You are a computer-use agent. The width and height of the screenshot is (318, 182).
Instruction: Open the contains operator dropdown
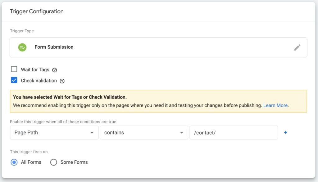point(144,133)
